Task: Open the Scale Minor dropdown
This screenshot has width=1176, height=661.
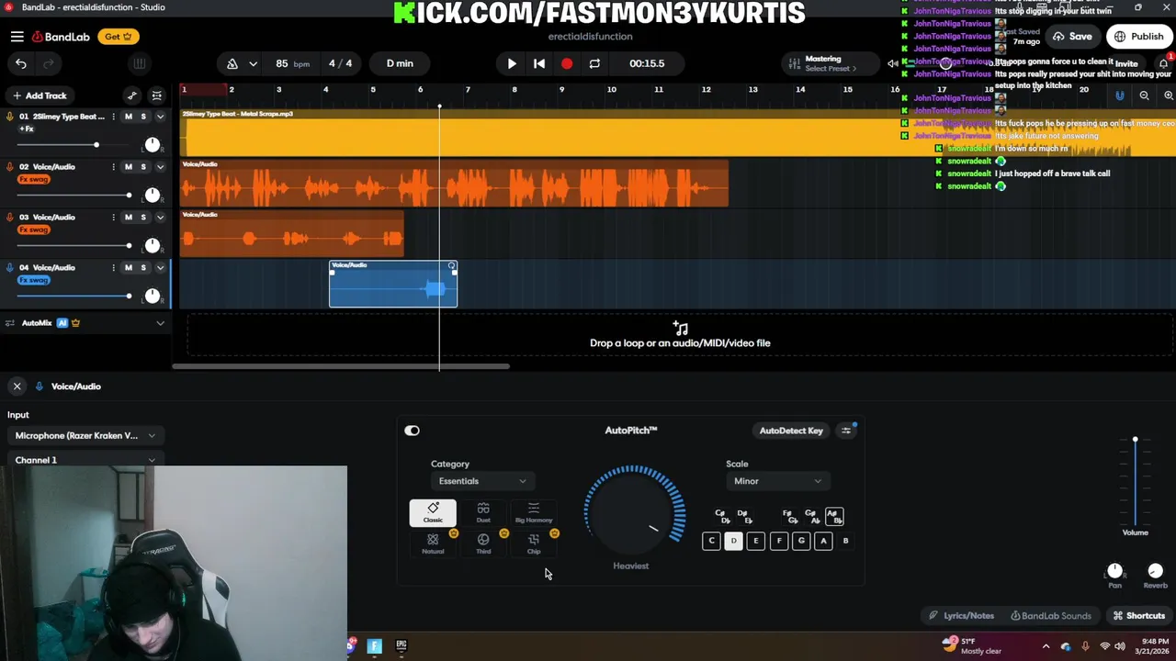Action: (777, 481)
